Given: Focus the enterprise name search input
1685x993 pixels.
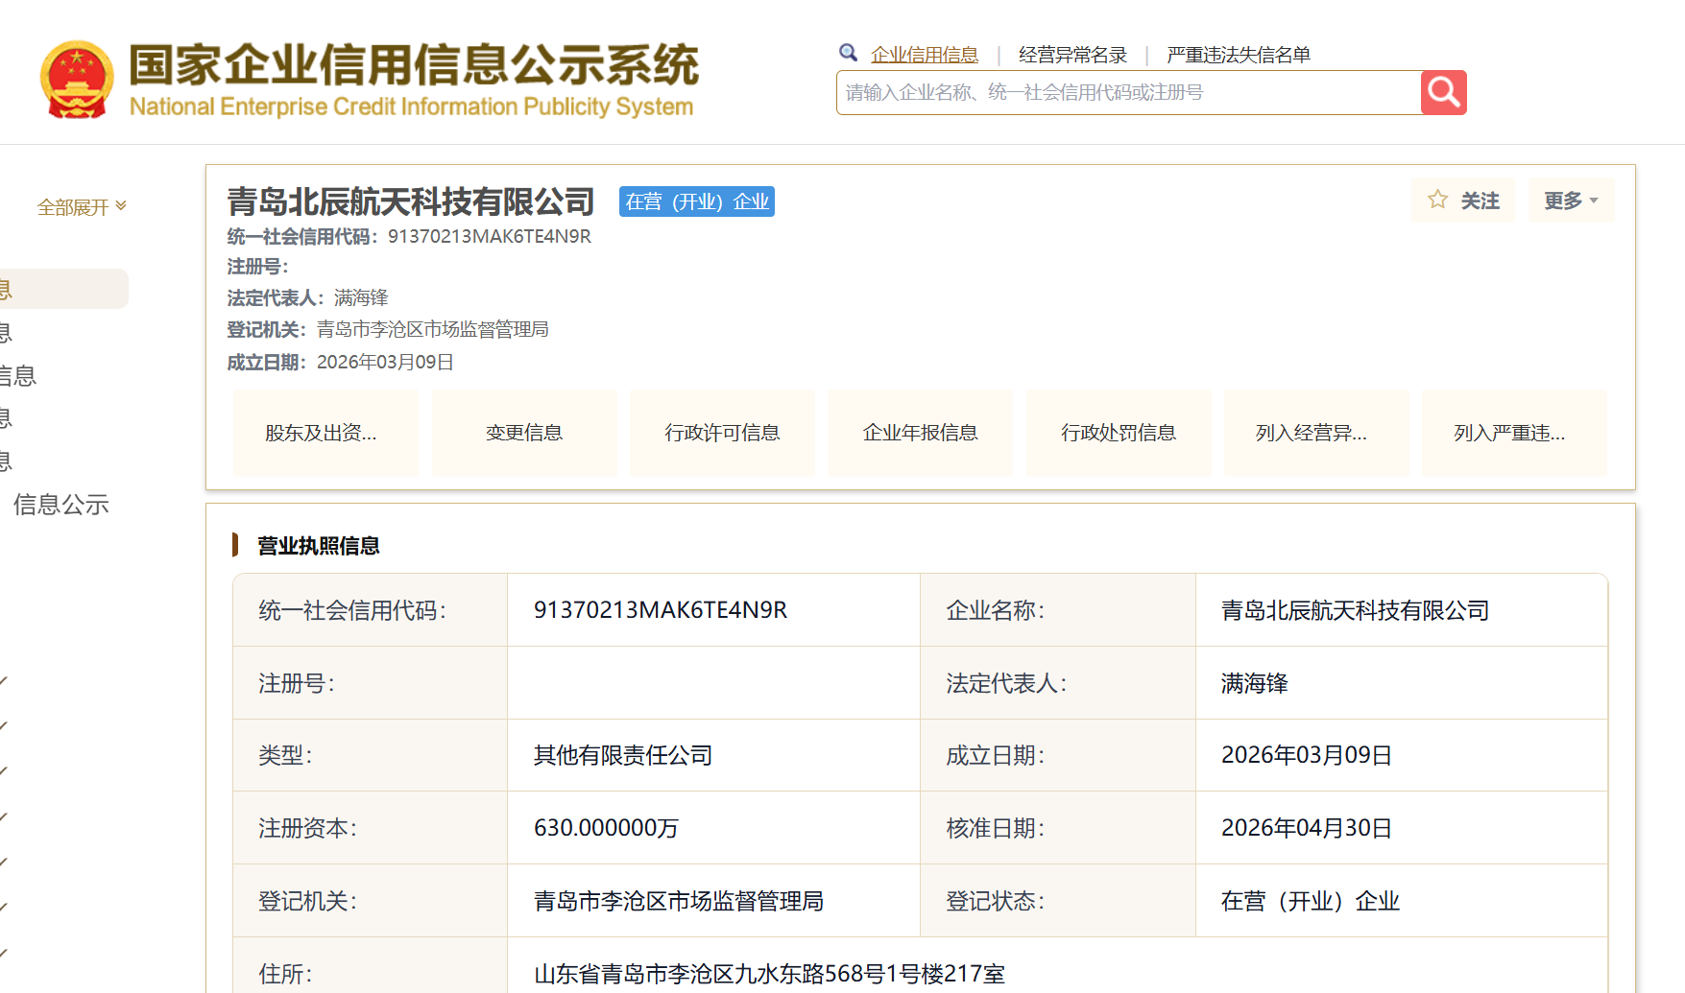Looking at the screenshot, I should [1129, 92].
